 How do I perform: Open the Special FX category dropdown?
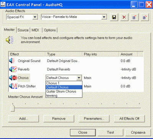35,17
